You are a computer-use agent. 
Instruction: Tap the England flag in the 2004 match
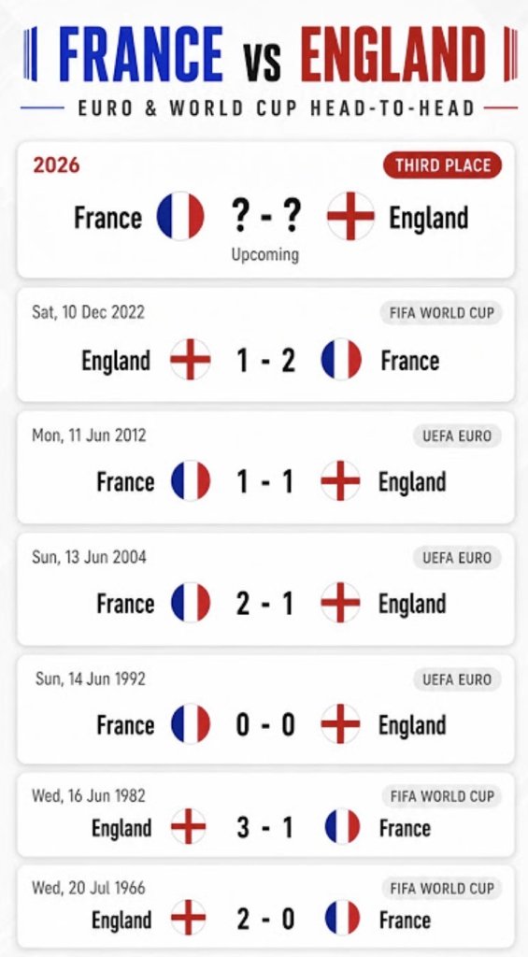pyautogui.click(x=340, y=603)
